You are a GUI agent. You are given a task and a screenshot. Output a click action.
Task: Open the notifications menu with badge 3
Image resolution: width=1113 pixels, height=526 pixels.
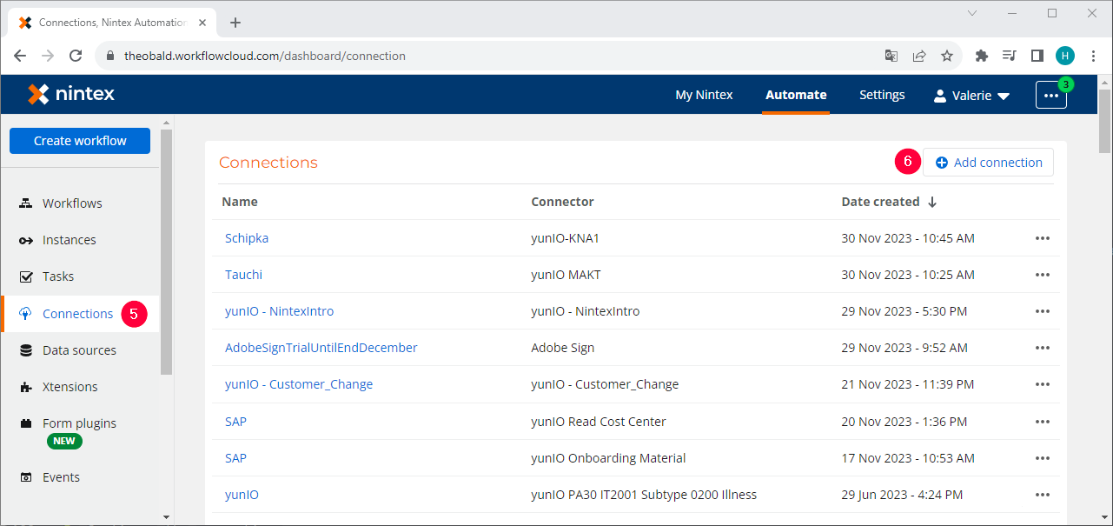(x=1051, y=95)
